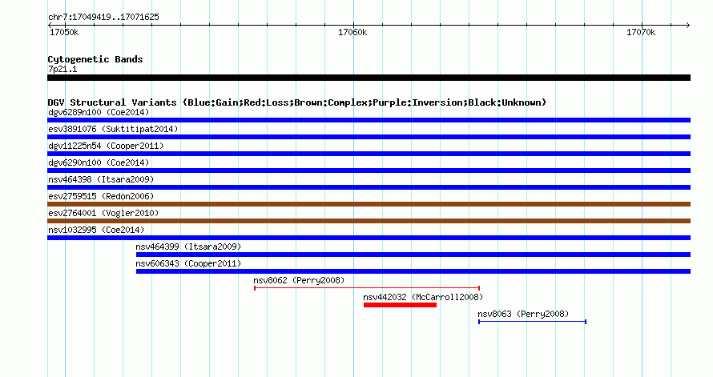
Task: Click the dgv11225n54 (Cooper2011) label
Action: 106,146
